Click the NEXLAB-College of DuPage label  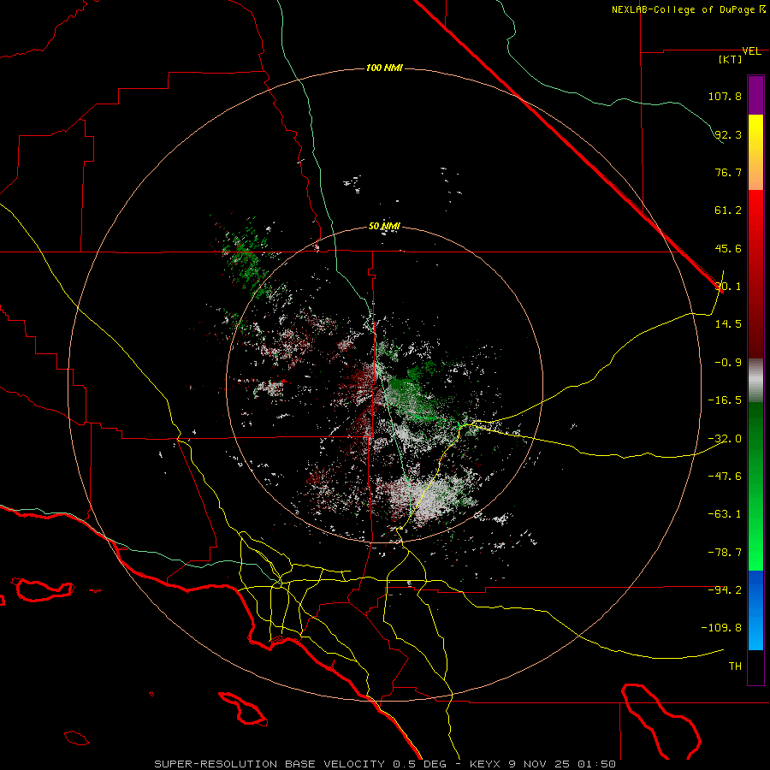(683, 9)
